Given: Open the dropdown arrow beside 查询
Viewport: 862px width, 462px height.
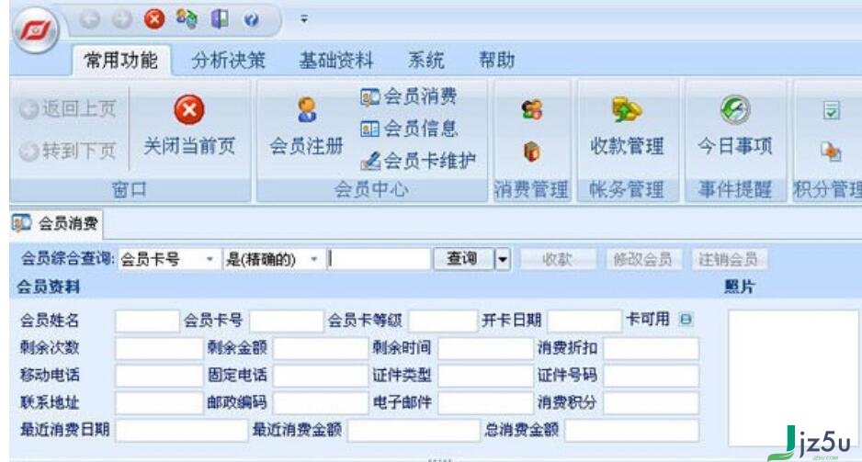Looking at the screenshot, I should (x=503, y=259).
